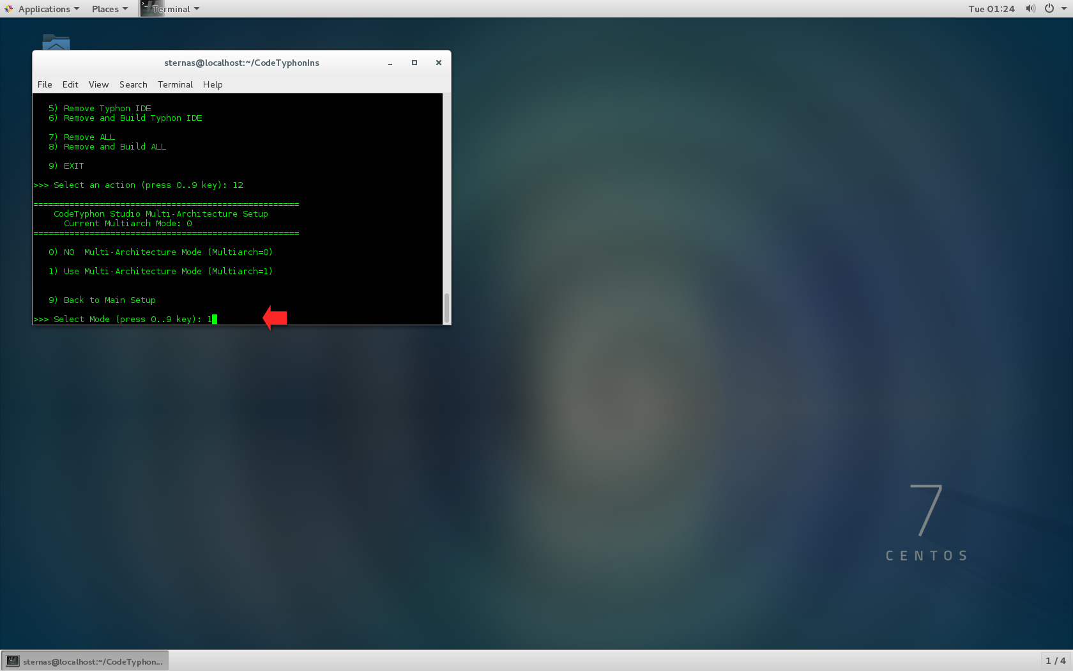Viewport: 1073px width, 671px height.
Task: Click the line '6) Remove and Build Typhon IDE'
Action: [x=125, y=118]
